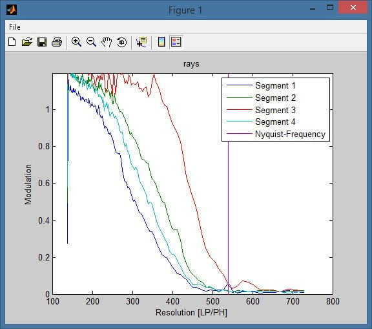Click the rays plot title

[x=191, y=64]
